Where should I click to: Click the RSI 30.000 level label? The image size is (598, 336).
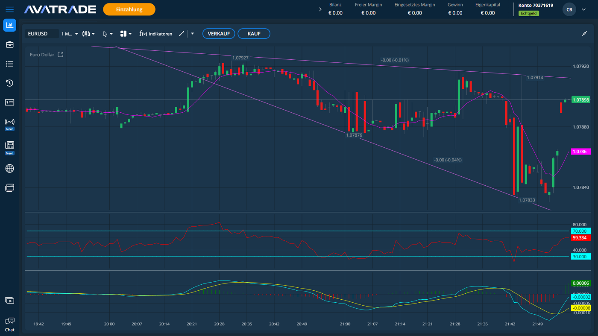click(580, 257)
